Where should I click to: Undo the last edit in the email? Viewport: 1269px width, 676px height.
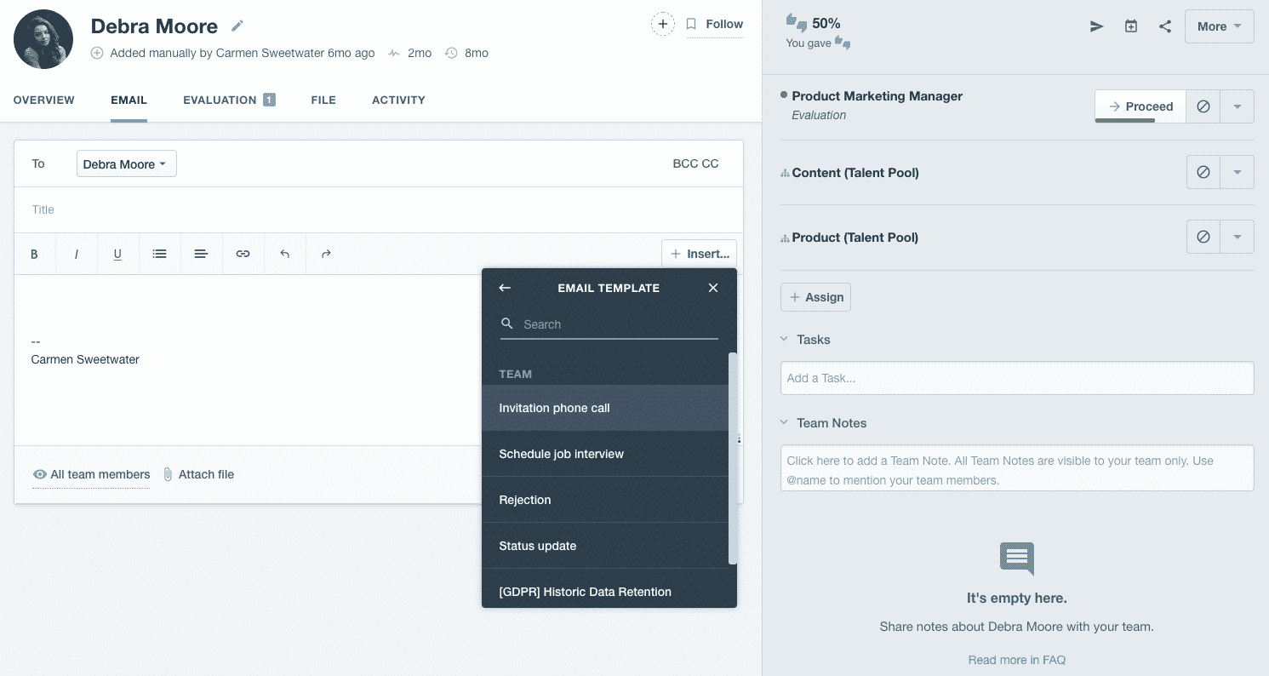284,254
